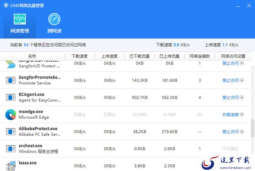This screenshot has width=255, height=171.
Task: Sort by 名称 column header
Action: point(32,56)
